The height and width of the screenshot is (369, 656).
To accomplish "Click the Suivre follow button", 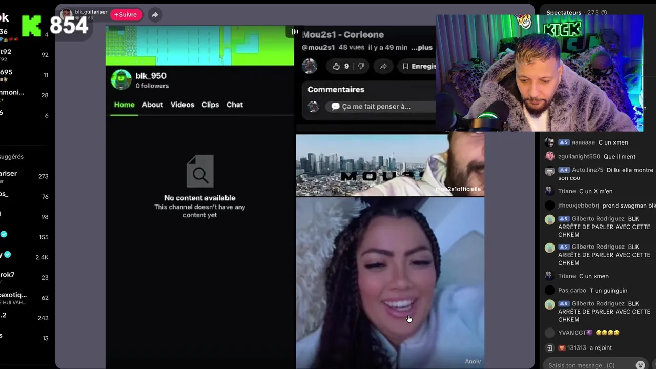I will click(126, 15).
